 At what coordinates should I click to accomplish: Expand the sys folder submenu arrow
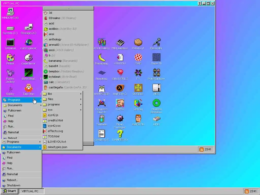(81, 110)
